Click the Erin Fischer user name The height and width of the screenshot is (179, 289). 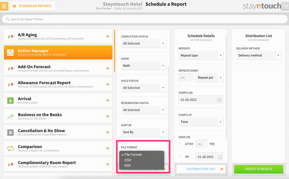(104, 8)
